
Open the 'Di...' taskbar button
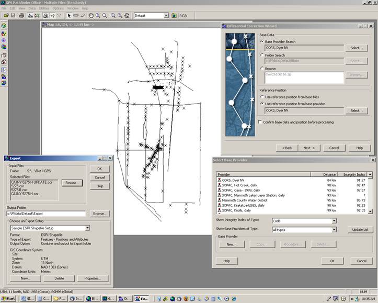pyautogui.click(x=125, y=298)
